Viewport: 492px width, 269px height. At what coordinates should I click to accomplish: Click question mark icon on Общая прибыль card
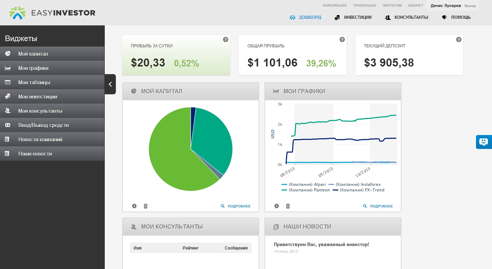342,40
